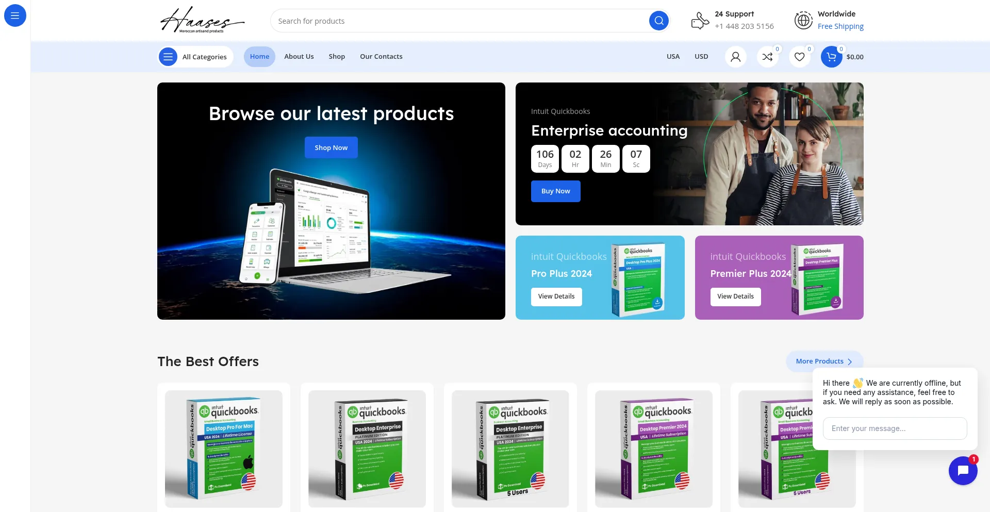
Task: Click the support phone number +1 448 203 5156
Action: coord(744,26)
